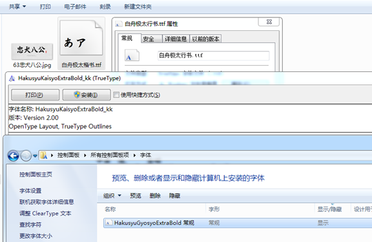Sort by the 显示/隐藏 column header

coord(333,209)
